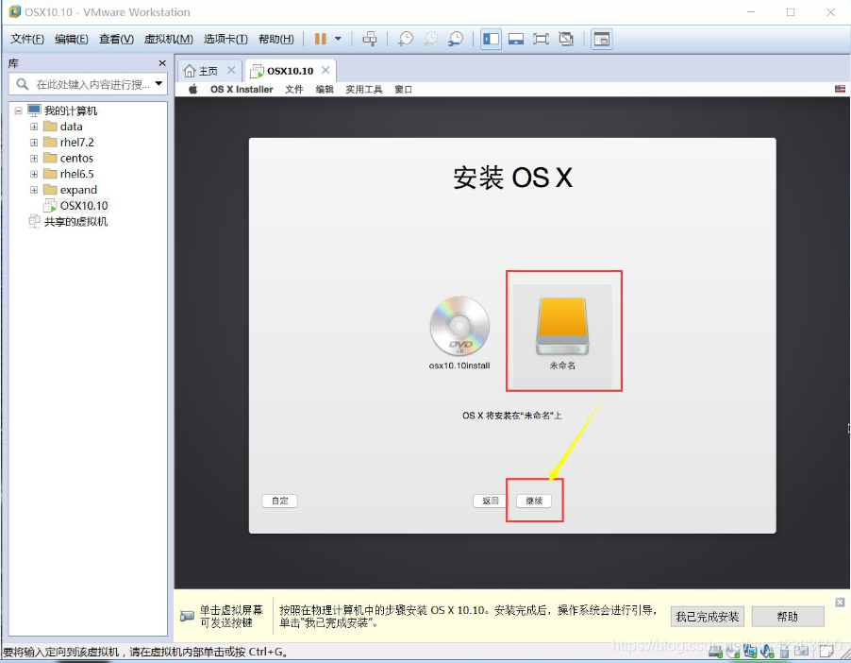Click the 返回 back button
This screenshot has height=663, width=851.
[490, 501]
